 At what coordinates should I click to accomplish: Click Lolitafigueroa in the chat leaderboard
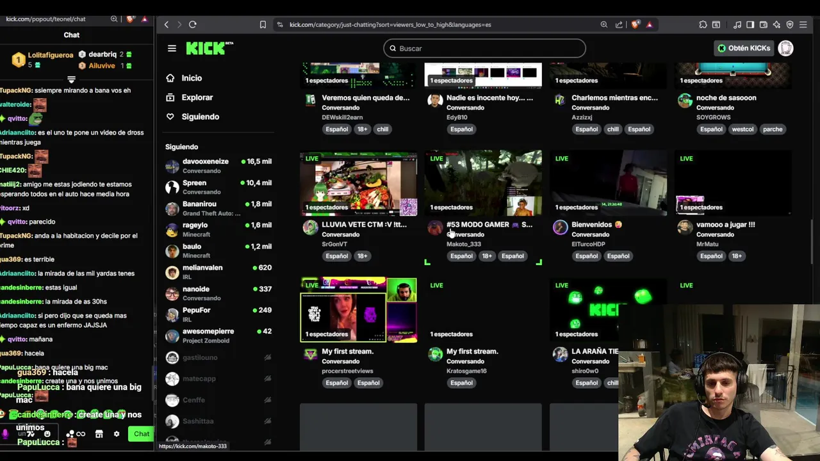(x=50, y=55)
